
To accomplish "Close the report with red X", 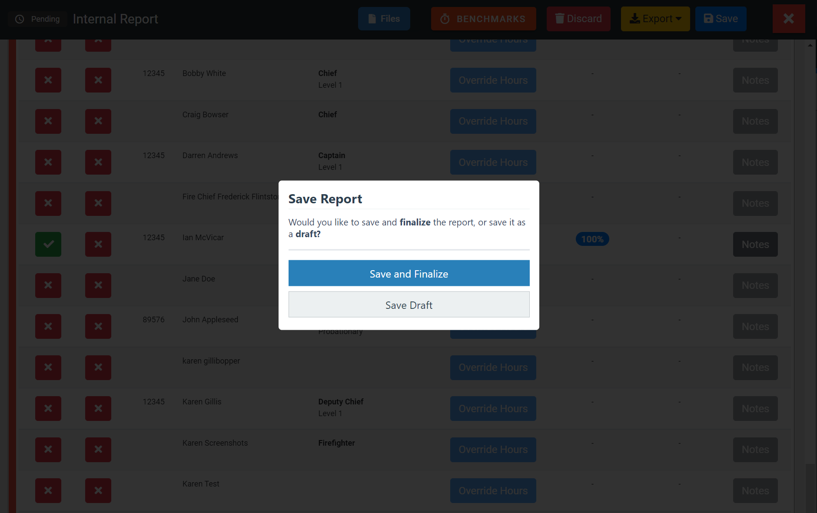I will [x=788, y=19].
